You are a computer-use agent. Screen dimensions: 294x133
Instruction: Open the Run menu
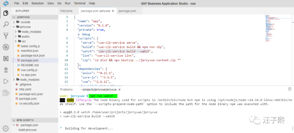point(68,3)
